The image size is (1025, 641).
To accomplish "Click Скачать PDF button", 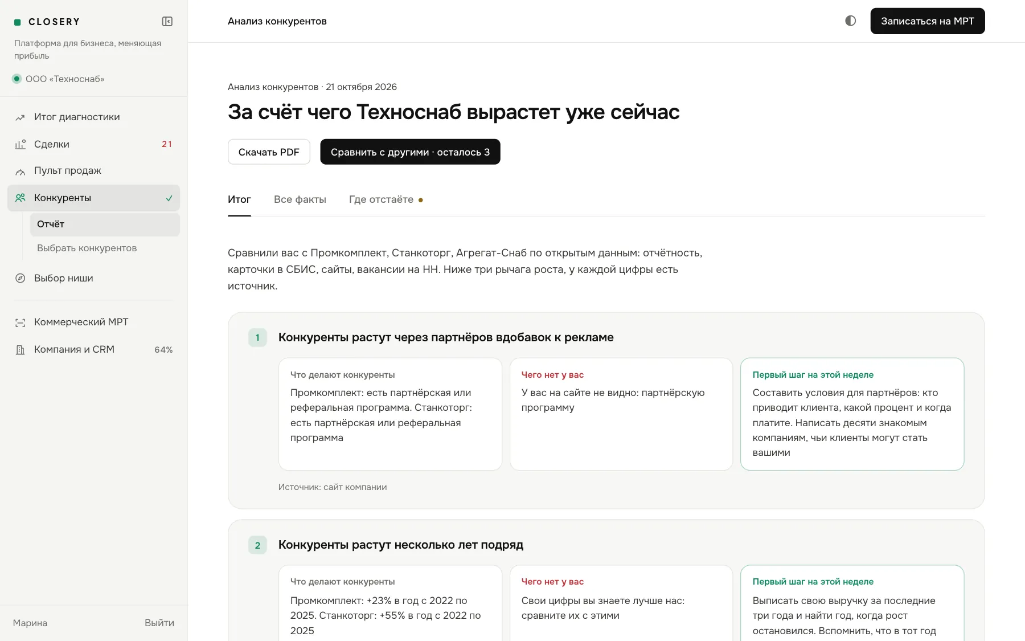I will 269,152.
